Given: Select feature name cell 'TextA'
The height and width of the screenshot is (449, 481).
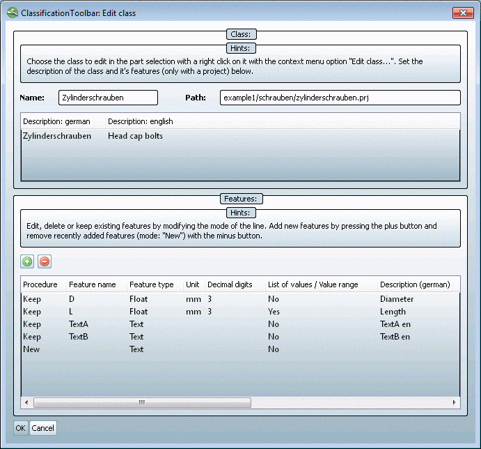Looking at the screenshot, I should pos(79,324).
